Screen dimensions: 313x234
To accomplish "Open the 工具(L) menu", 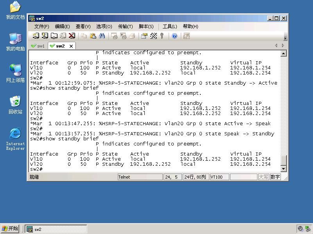I will [x=170, y=27].
